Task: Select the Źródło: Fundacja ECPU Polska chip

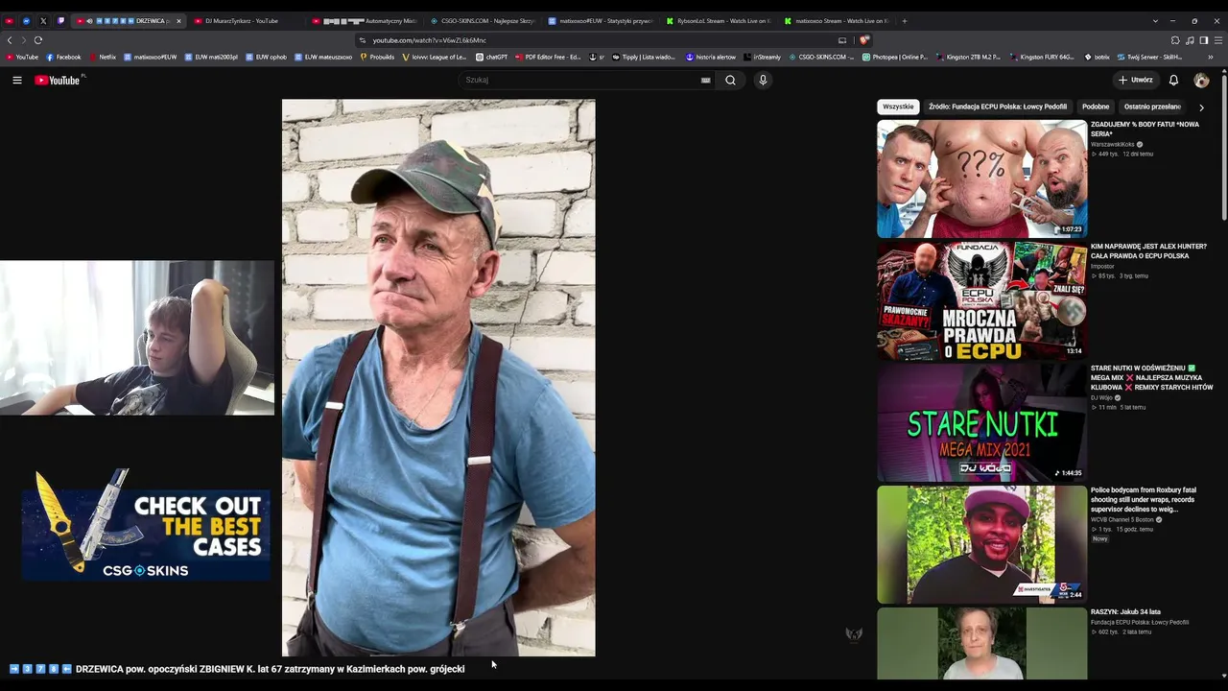Action: point(998,107)
